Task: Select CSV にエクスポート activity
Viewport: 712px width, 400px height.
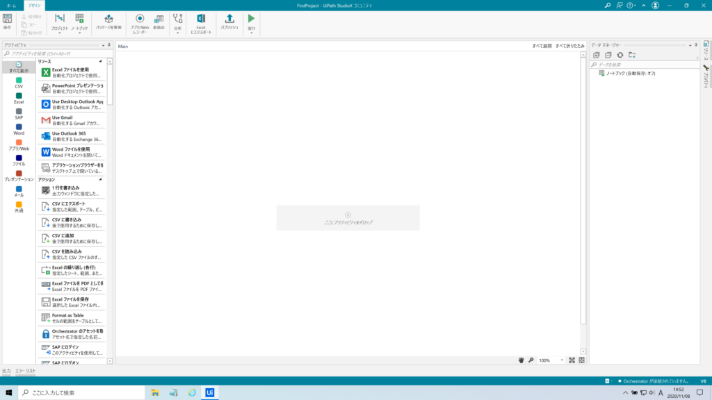Action: [72, 206]
